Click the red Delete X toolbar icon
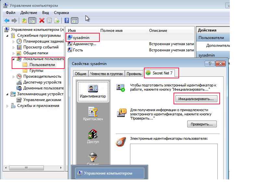Screen dimensions: 260x195 point(42,20)
